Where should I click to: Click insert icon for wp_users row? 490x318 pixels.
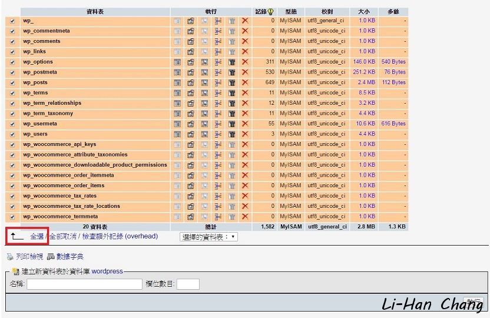pyautogui.click(x=218, y=134)
